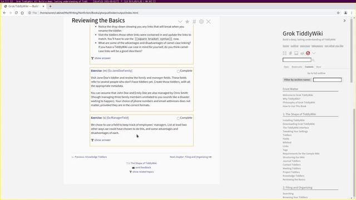
Task: Switch to the More sidebar tab
Action: [x=319, y=67]
